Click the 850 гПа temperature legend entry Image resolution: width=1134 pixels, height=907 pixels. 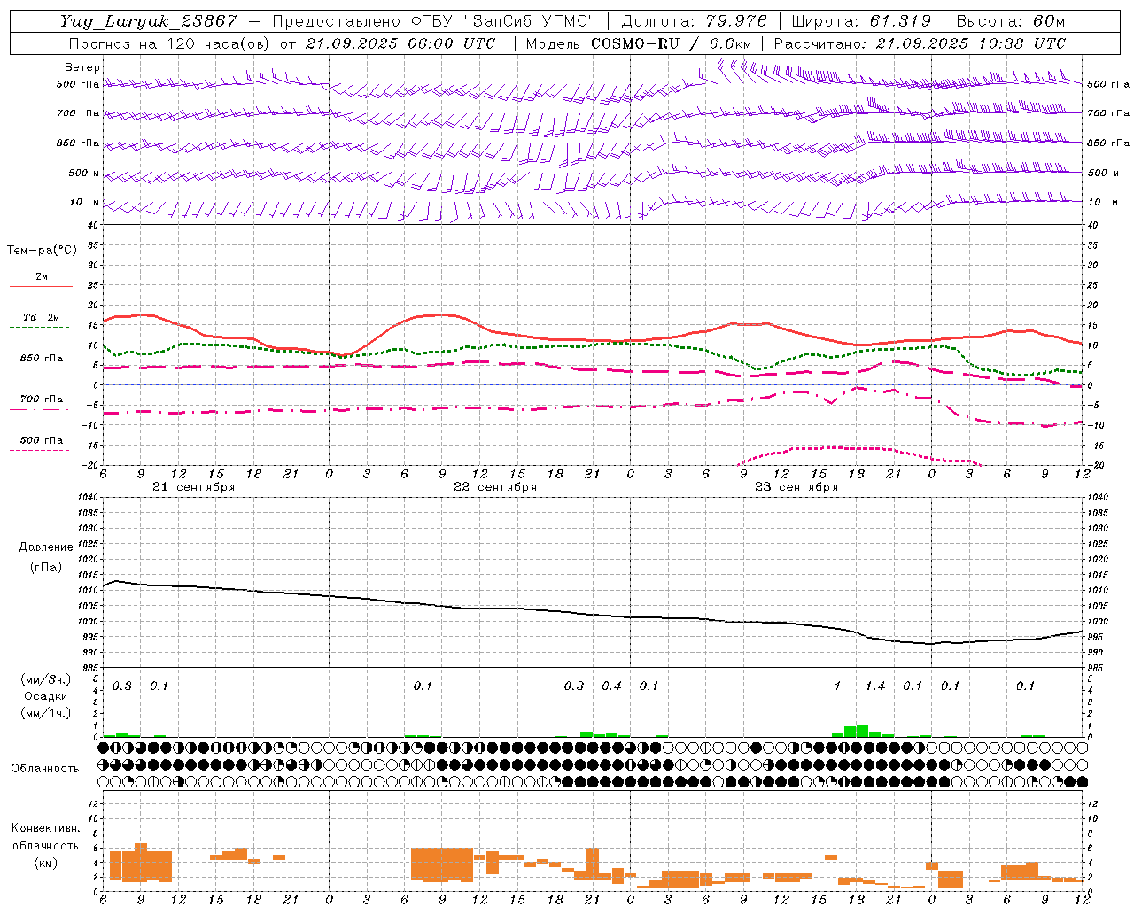tap(42, 359)
